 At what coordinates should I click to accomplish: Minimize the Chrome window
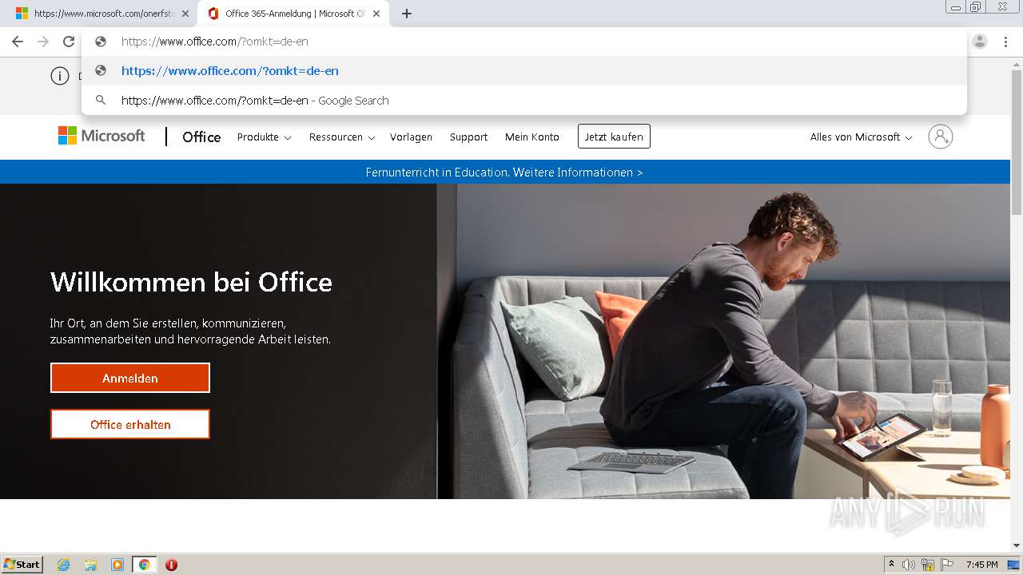click(x=956, y=7)
